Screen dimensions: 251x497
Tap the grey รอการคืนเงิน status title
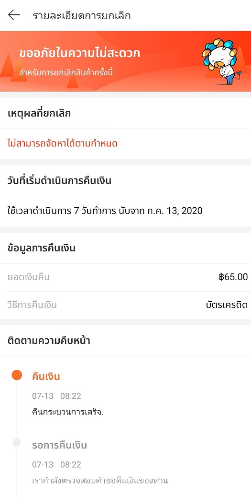click(x=60, y=445)
